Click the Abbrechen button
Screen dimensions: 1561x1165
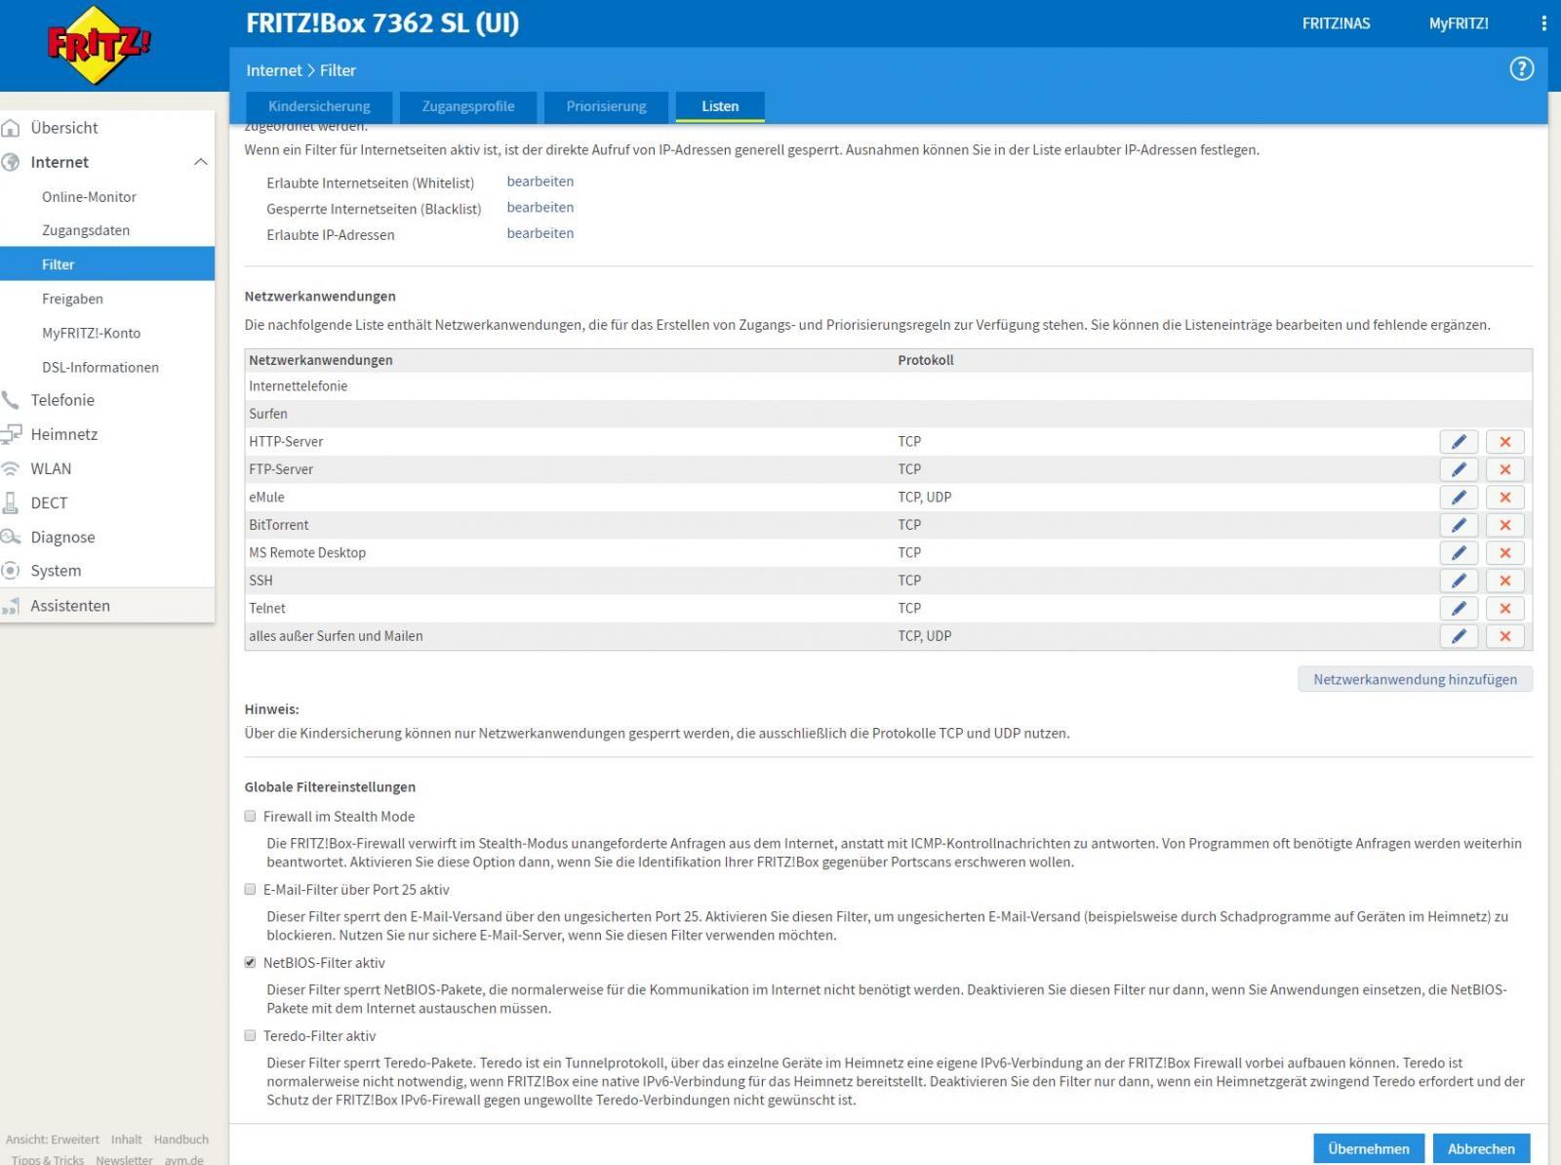1481,1148
